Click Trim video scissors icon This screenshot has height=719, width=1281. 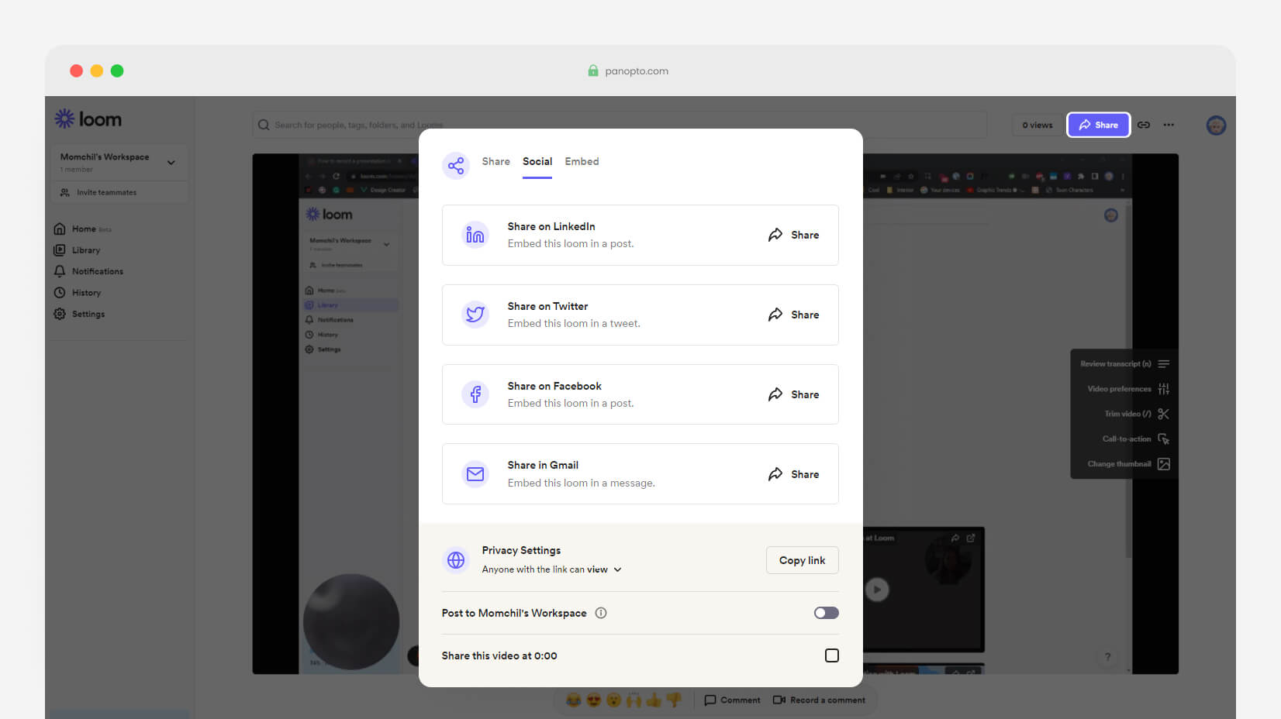click(1163, 414)
